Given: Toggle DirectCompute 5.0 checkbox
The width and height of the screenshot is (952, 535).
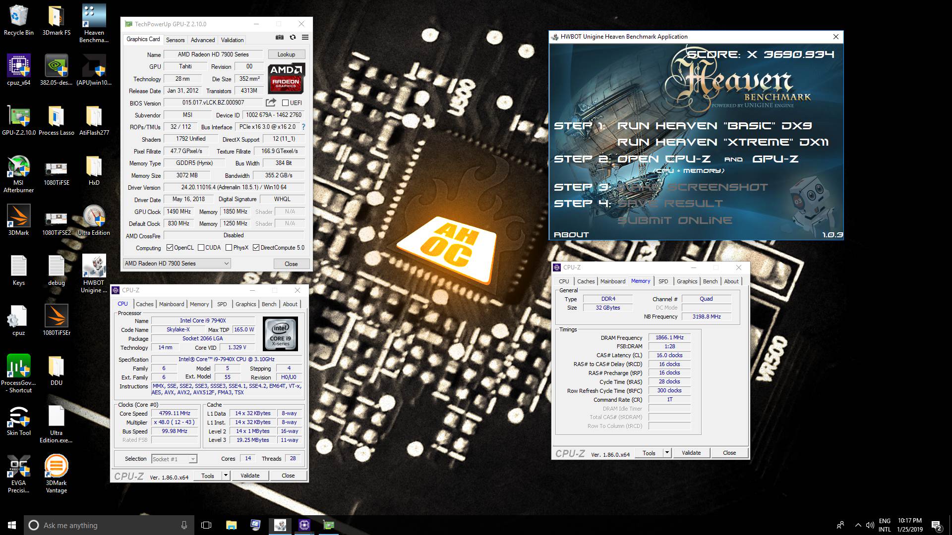Looking at the screenshot, I should pyautogui.click(x=256, y=248).
